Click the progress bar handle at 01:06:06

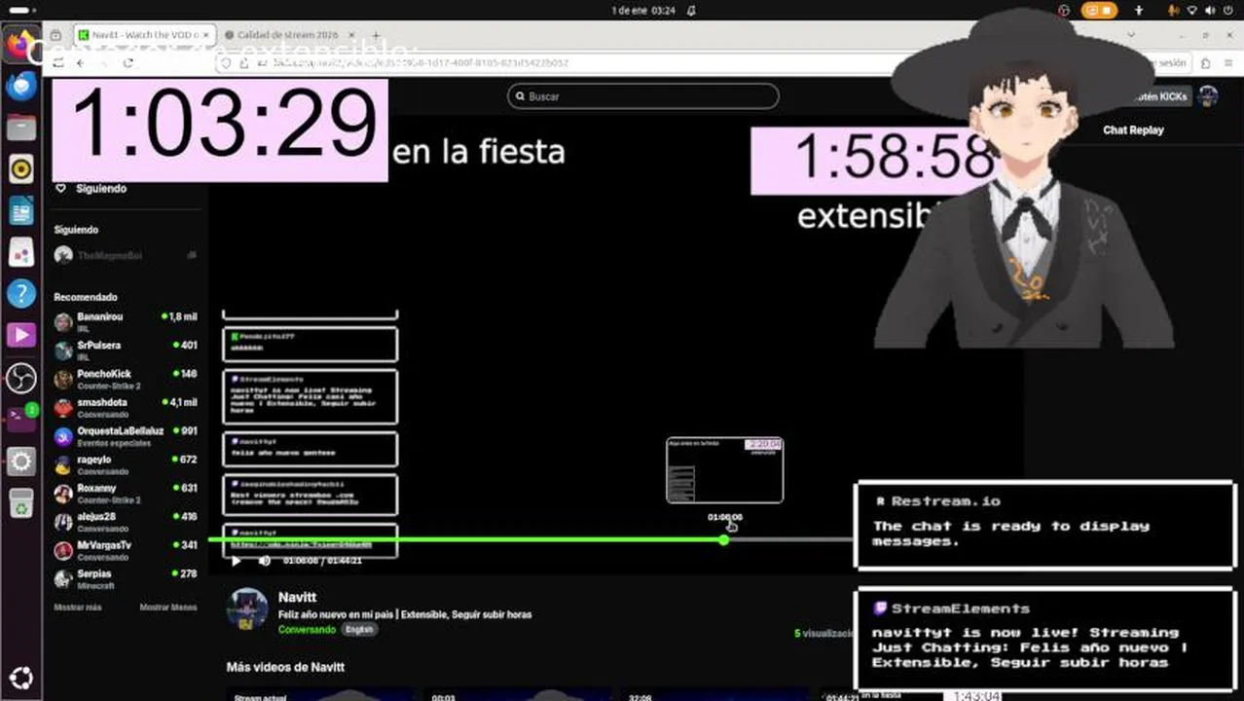tap(723, 539)
